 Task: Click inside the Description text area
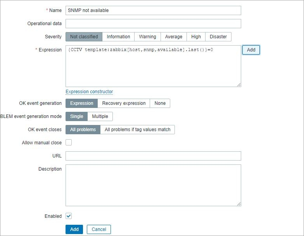tap(153, 185)
